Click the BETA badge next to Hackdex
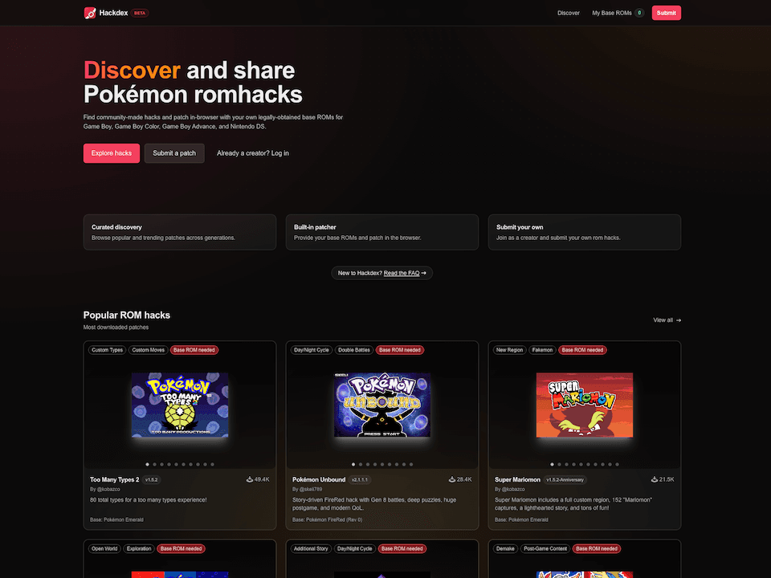 tap(140, 14)
